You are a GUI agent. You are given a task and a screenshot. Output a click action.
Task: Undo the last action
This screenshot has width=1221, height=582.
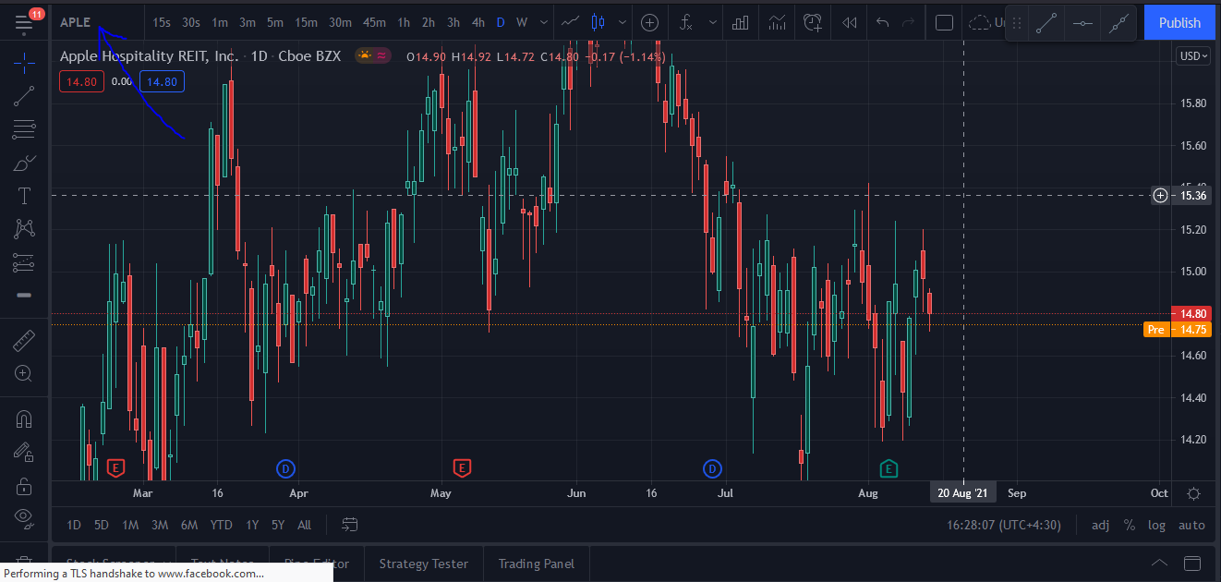(x=882, y=22)
